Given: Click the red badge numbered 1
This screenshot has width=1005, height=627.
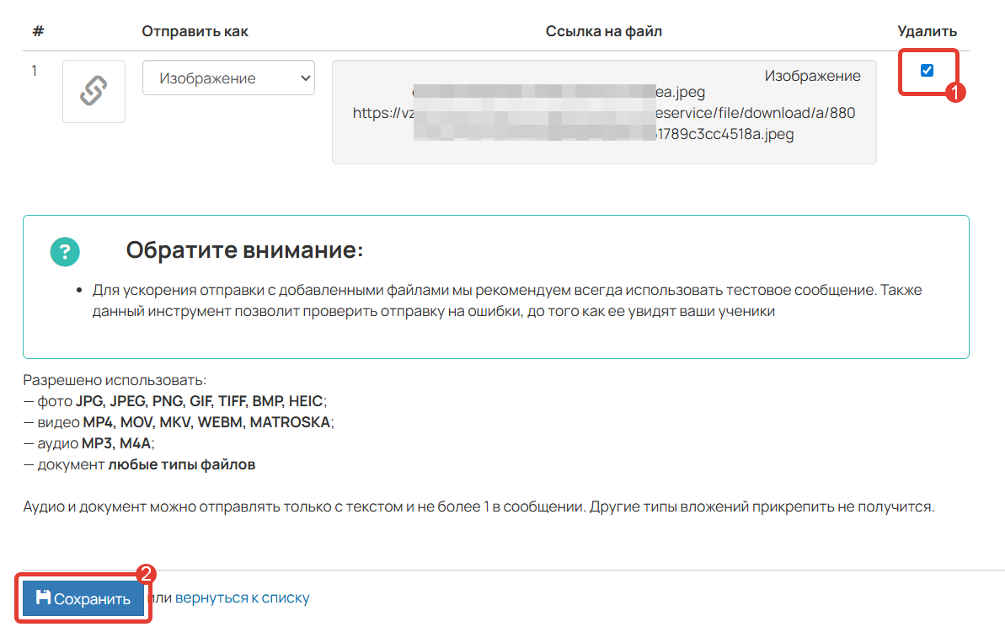Looking at the screenshot, I should point(954,93).
